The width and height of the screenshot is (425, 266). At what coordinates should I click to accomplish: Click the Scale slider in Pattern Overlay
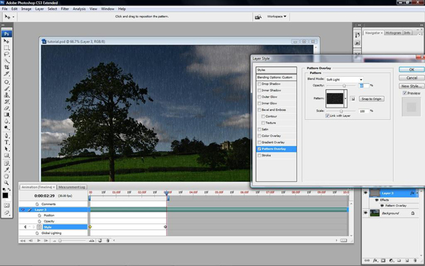click(341, 111)
